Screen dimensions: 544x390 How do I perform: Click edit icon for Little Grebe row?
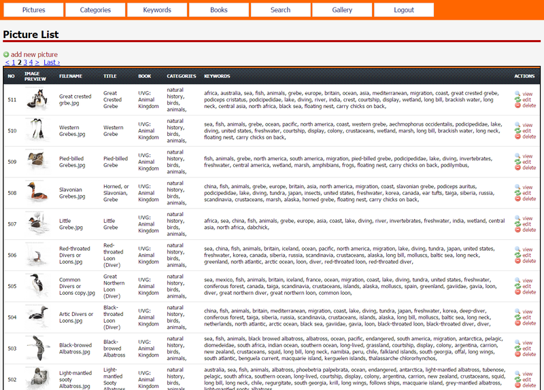[x=517, y=224]
